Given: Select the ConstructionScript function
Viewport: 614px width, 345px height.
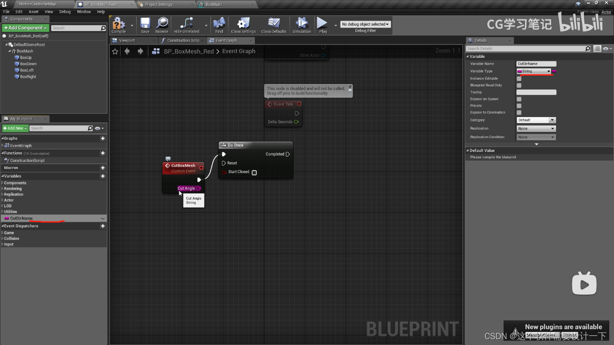Looking at the screenshot, I should [x=27, y=161].
